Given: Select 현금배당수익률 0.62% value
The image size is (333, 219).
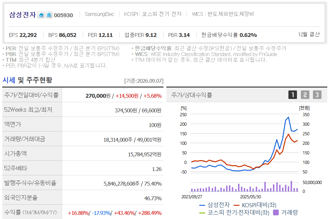Looking at the screenshot, I should (229, 35).
